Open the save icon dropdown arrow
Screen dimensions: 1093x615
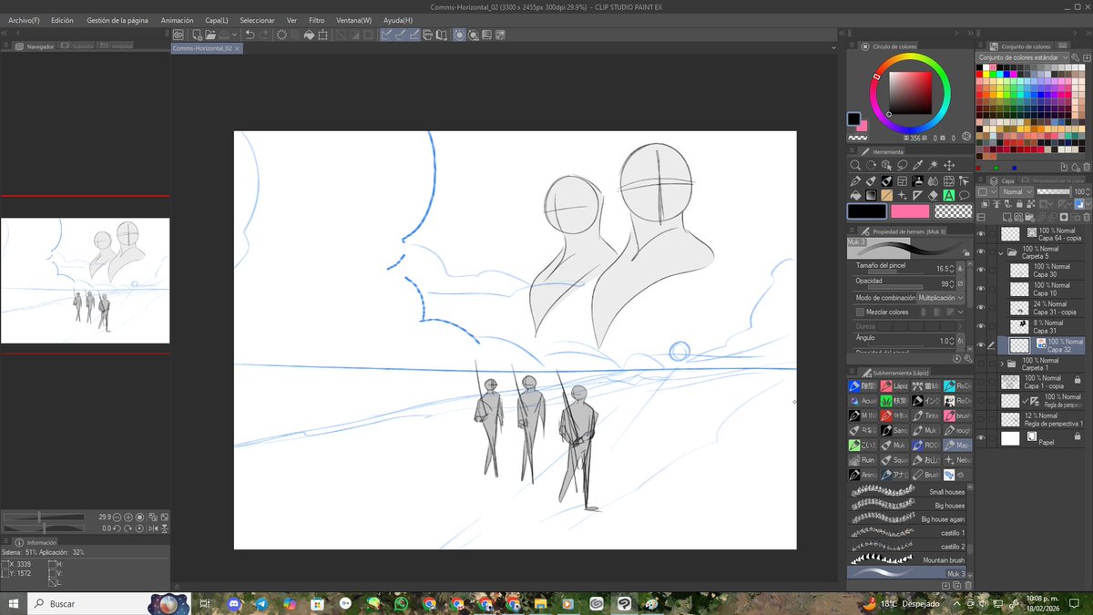[235, 35]
